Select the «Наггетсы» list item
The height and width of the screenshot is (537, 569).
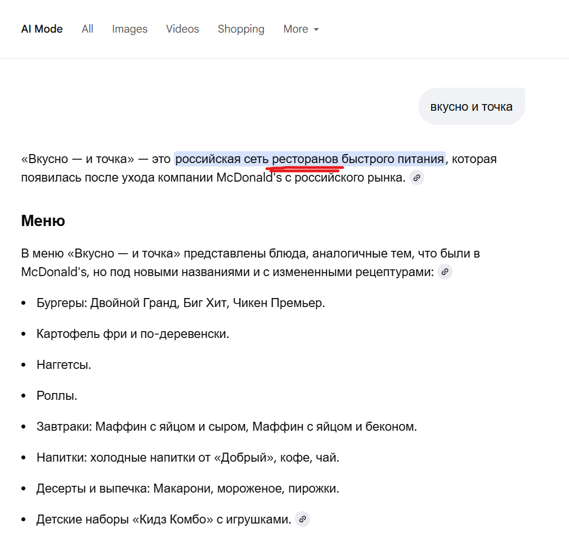(x=64, y=365)
